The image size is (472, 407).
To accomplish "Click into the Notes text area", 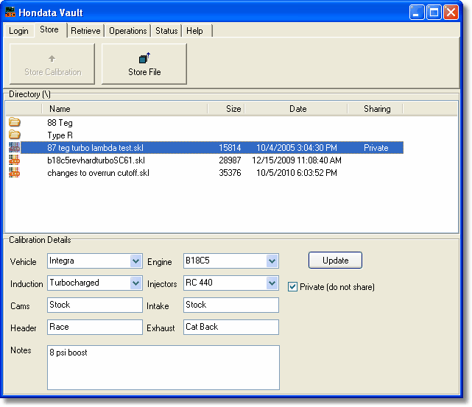I will [x=163, y=367].
